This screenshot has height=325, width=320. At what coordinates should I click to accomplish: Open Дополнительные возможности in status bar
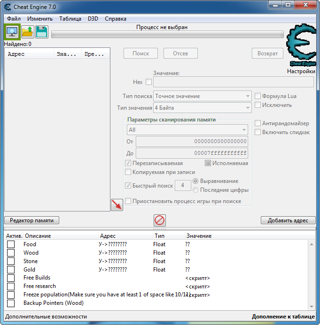click(46, 317)
